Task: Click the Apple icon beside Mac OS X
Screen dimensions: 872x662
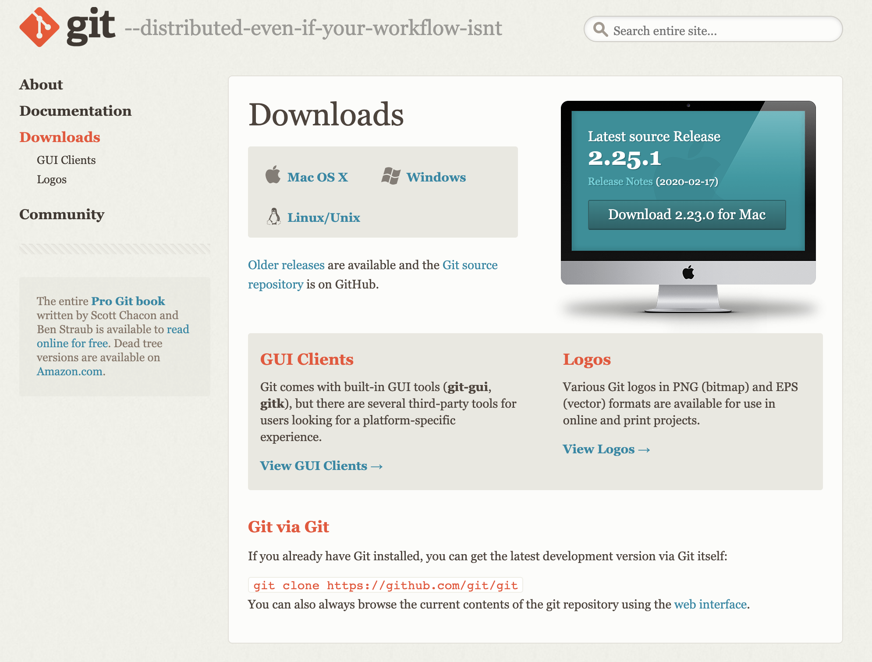Action: coord(273,175)
